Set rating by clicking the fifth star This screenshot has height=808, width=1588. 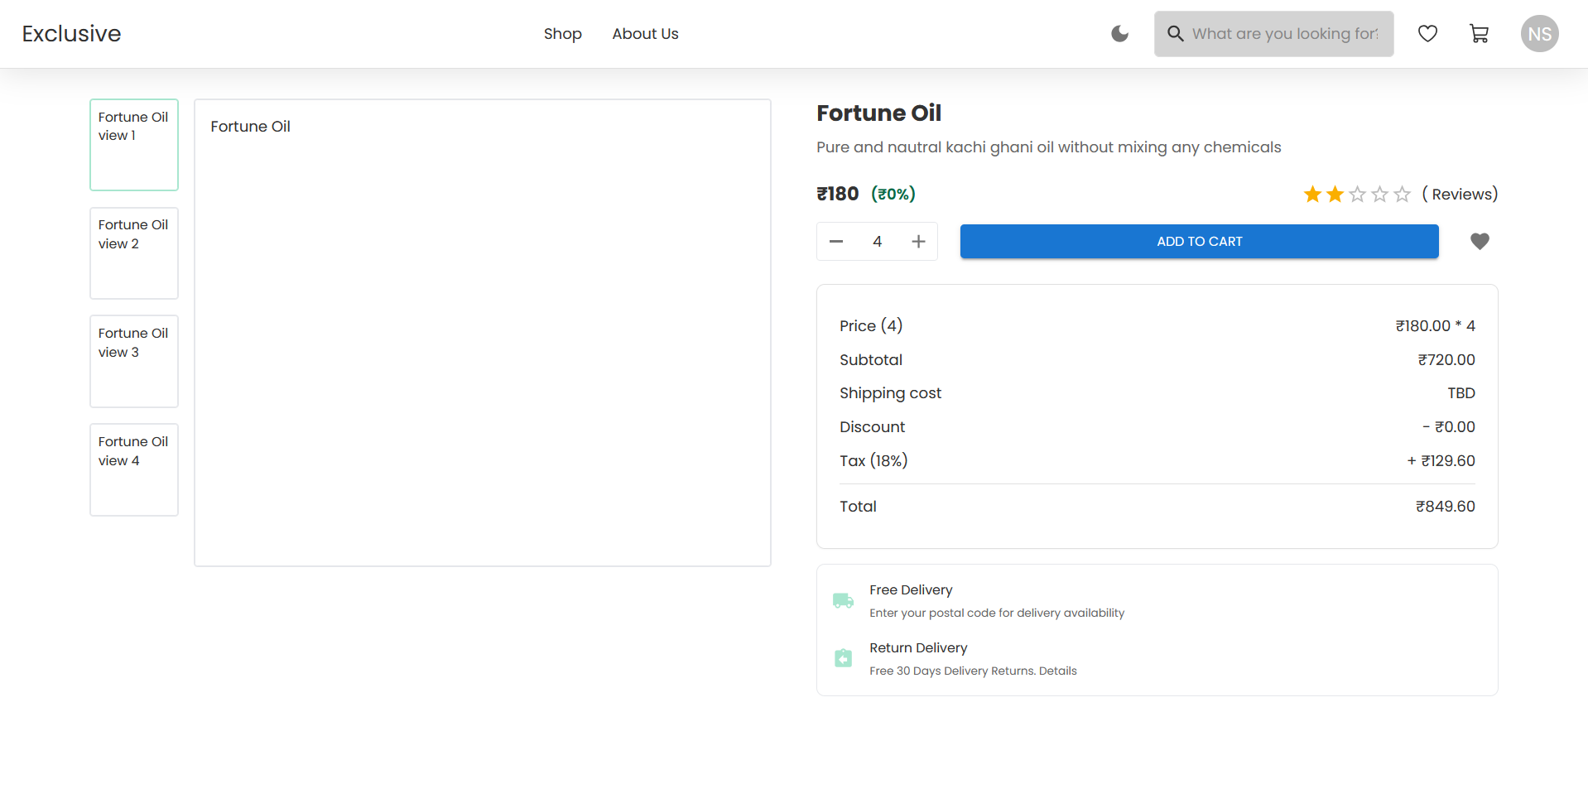pos(1402,195)
